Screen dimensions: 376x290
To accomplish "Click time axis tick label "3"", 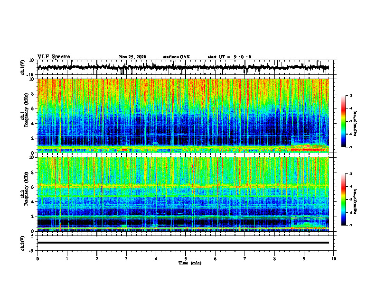I will 126,259.
